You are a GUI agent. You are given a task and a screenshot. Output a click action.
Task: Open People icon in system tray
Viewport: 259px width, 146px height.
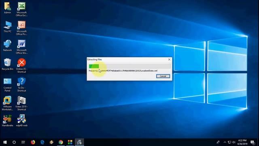[x=218, y=142]
